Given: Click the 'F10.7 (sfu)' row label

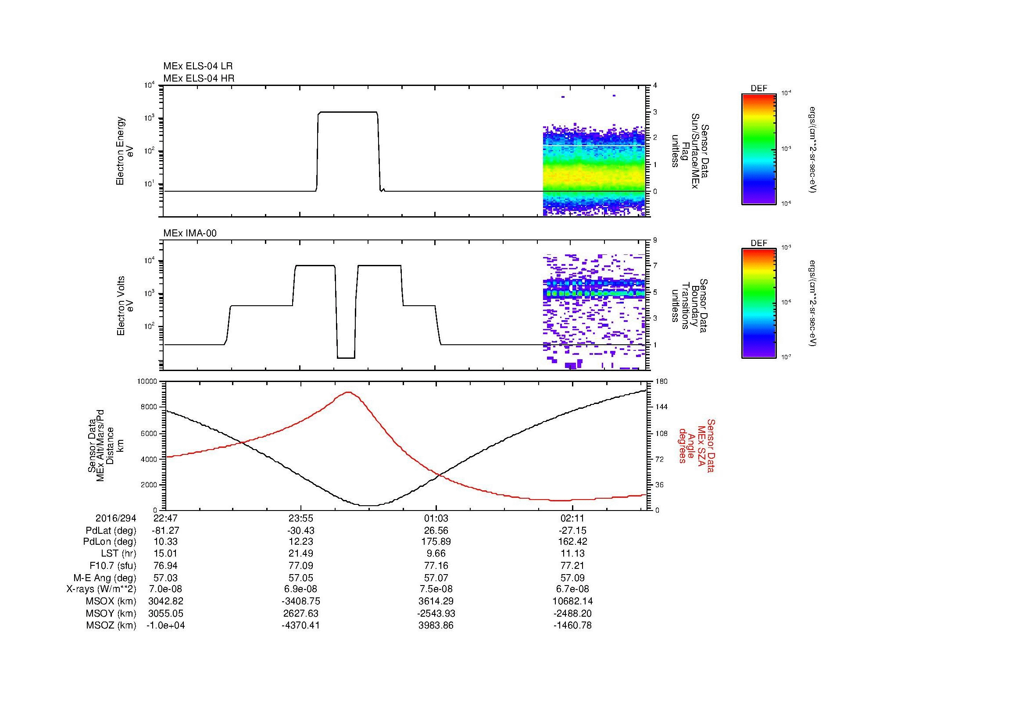Looking at the screenshot, I should click(x=113, y=565).
